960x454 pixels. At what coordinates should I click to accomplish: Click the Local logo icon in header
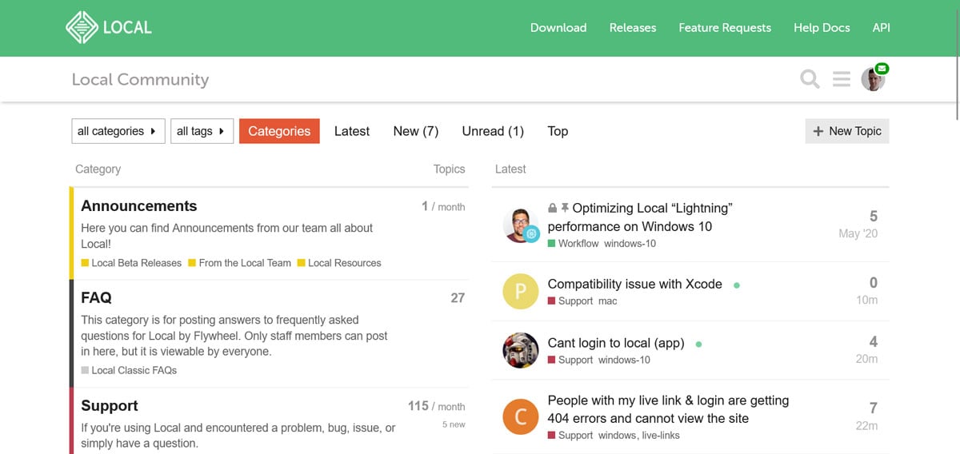81,27
